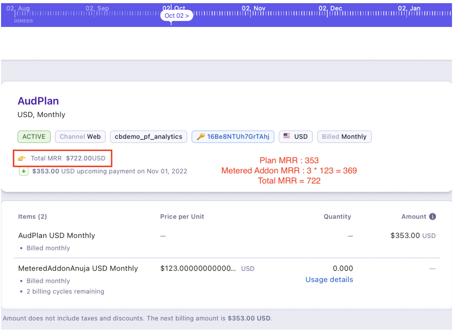Click the Total MRR $722.00USD value
Screen dimensions: 457x331
(x=86, y=158)
